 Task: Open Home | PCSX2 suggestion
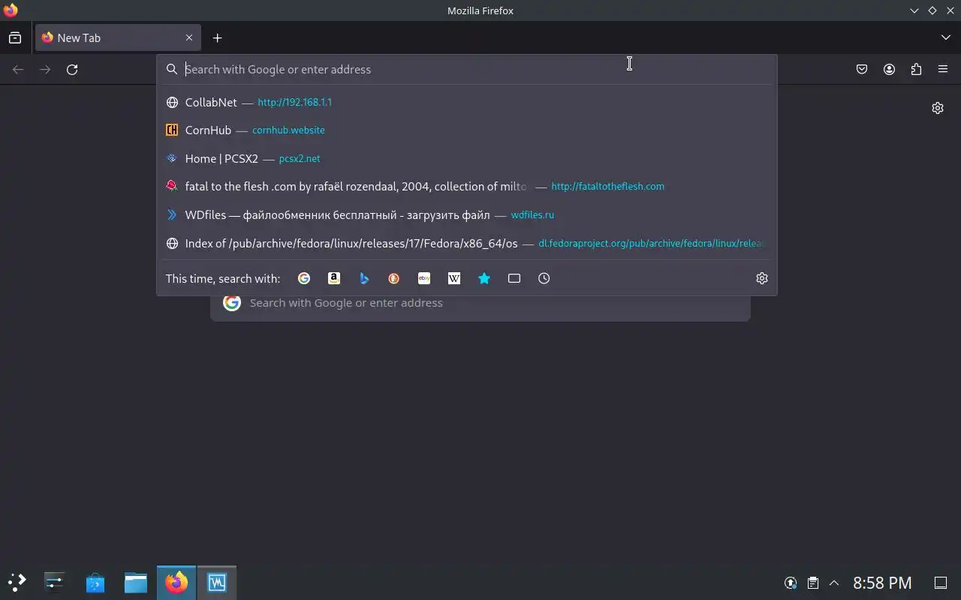point(467,158)
